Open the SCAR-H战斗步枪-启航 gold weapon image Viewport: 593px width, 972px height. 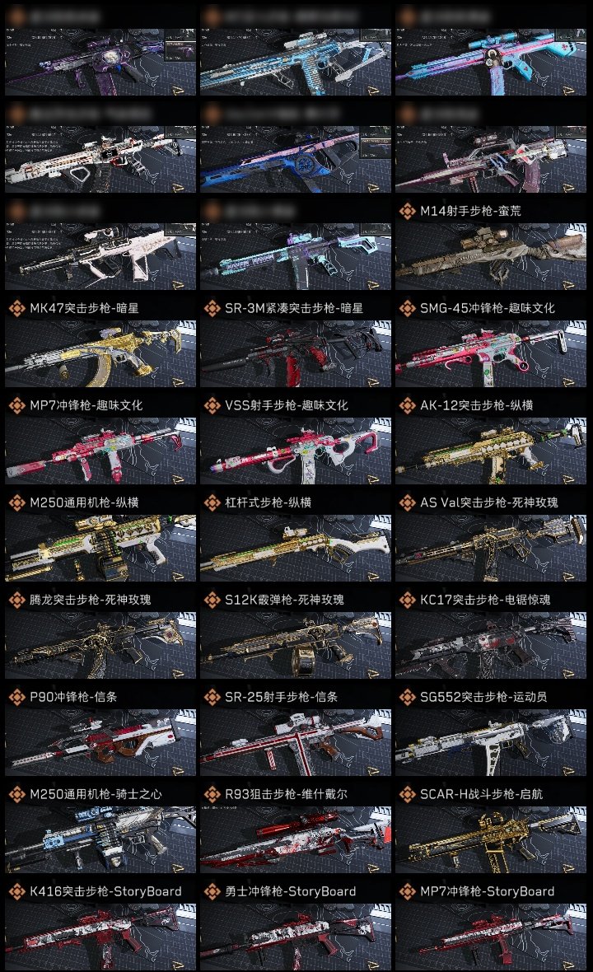(491, 840)
